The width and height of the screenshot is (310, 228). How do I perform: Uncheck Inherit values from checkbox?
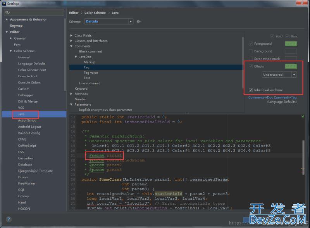point(251,90)
